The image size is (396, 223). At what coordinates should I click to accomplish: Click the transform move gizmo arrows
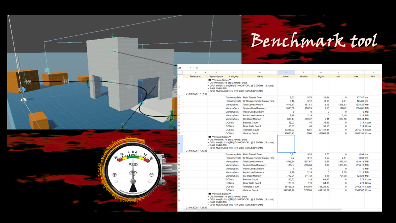point(47,71)
